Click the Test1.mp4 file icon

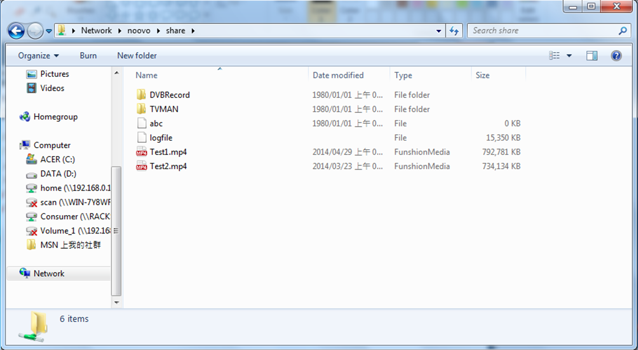coord(141,152)
